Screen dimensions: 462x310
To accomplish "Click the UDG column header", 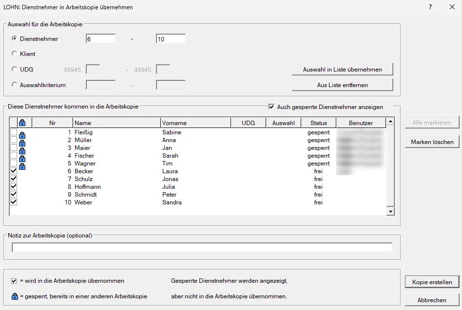I will pyautogui.click(x=249, y=123).
